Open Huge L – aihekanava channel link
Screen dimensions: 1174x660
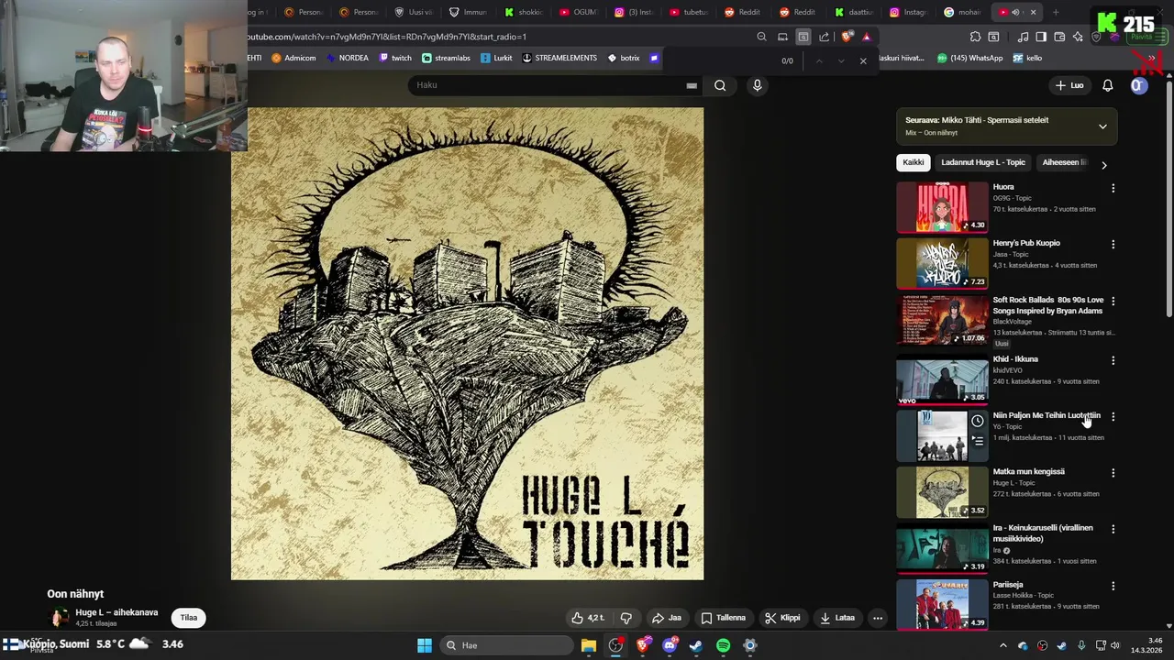click(x=116, y=612)
